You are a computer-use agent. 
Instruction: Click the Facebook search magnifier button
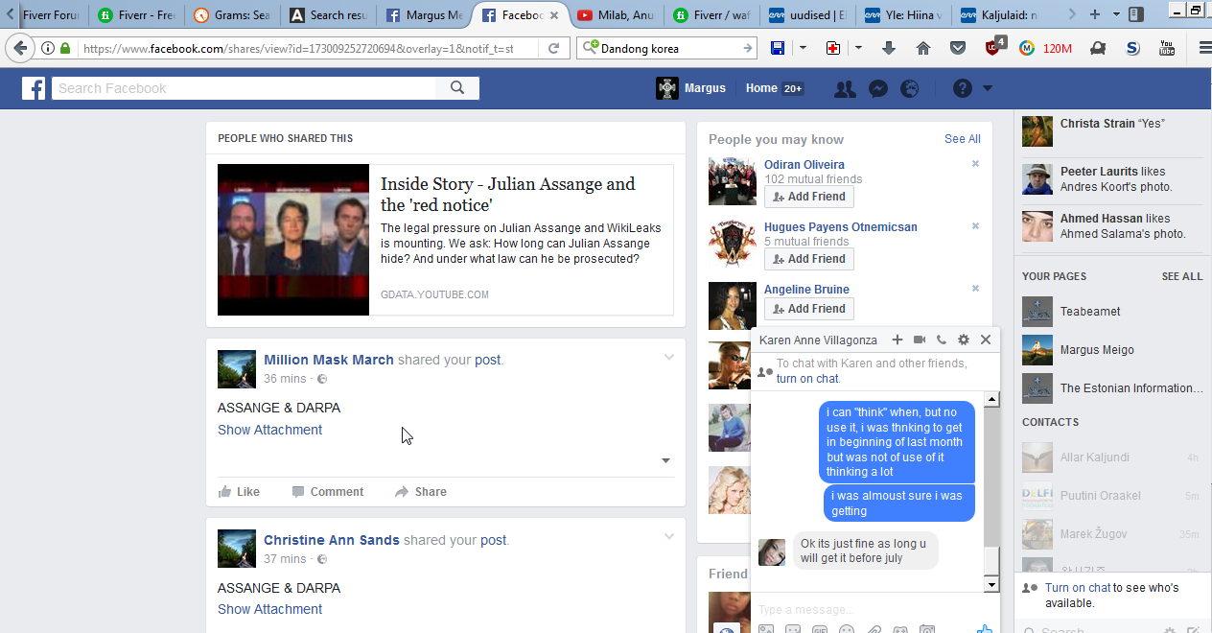click(x=457, y=88)
